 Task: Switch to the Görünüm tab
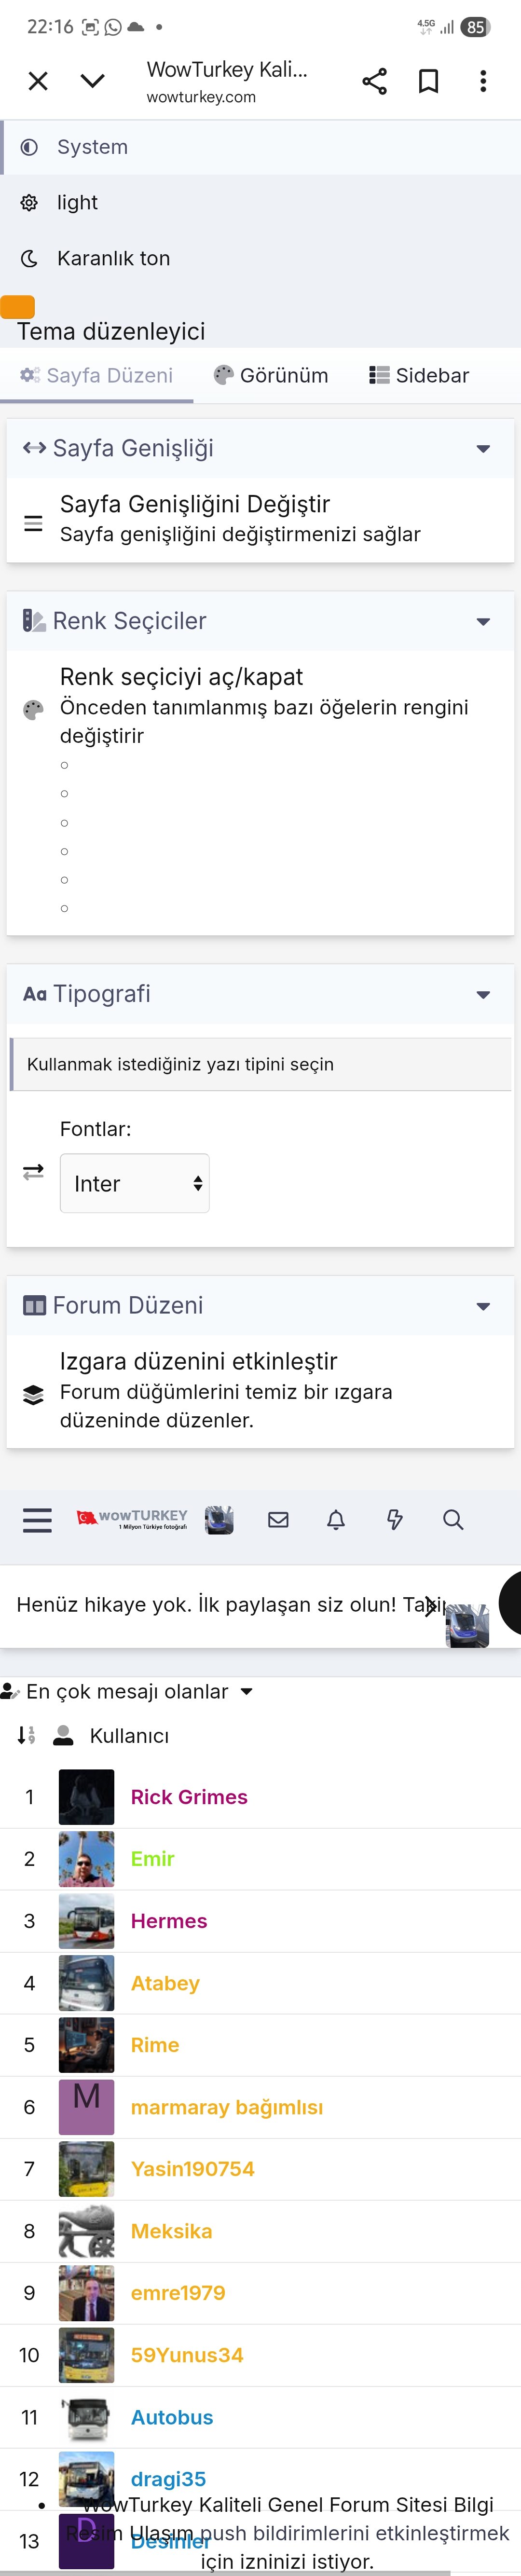click(271, 376)
